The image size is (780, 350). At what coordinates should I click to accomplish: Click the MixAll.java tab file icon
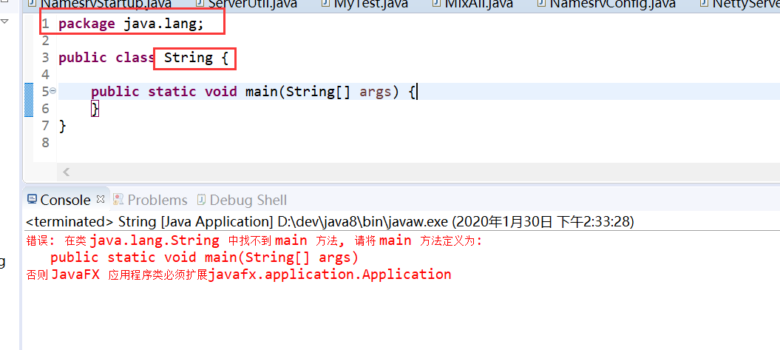pos(437,3)
